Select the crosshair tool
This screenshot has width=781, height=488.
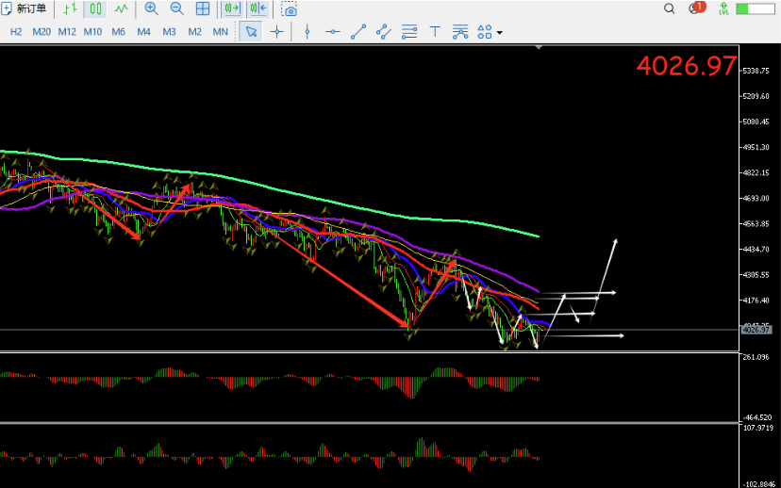[x=277, y=32]
